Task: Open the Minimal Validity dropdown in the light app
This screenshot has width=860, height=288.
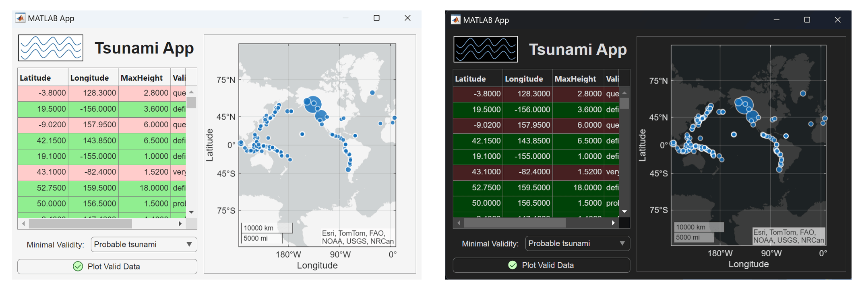Action: (144, 245)
